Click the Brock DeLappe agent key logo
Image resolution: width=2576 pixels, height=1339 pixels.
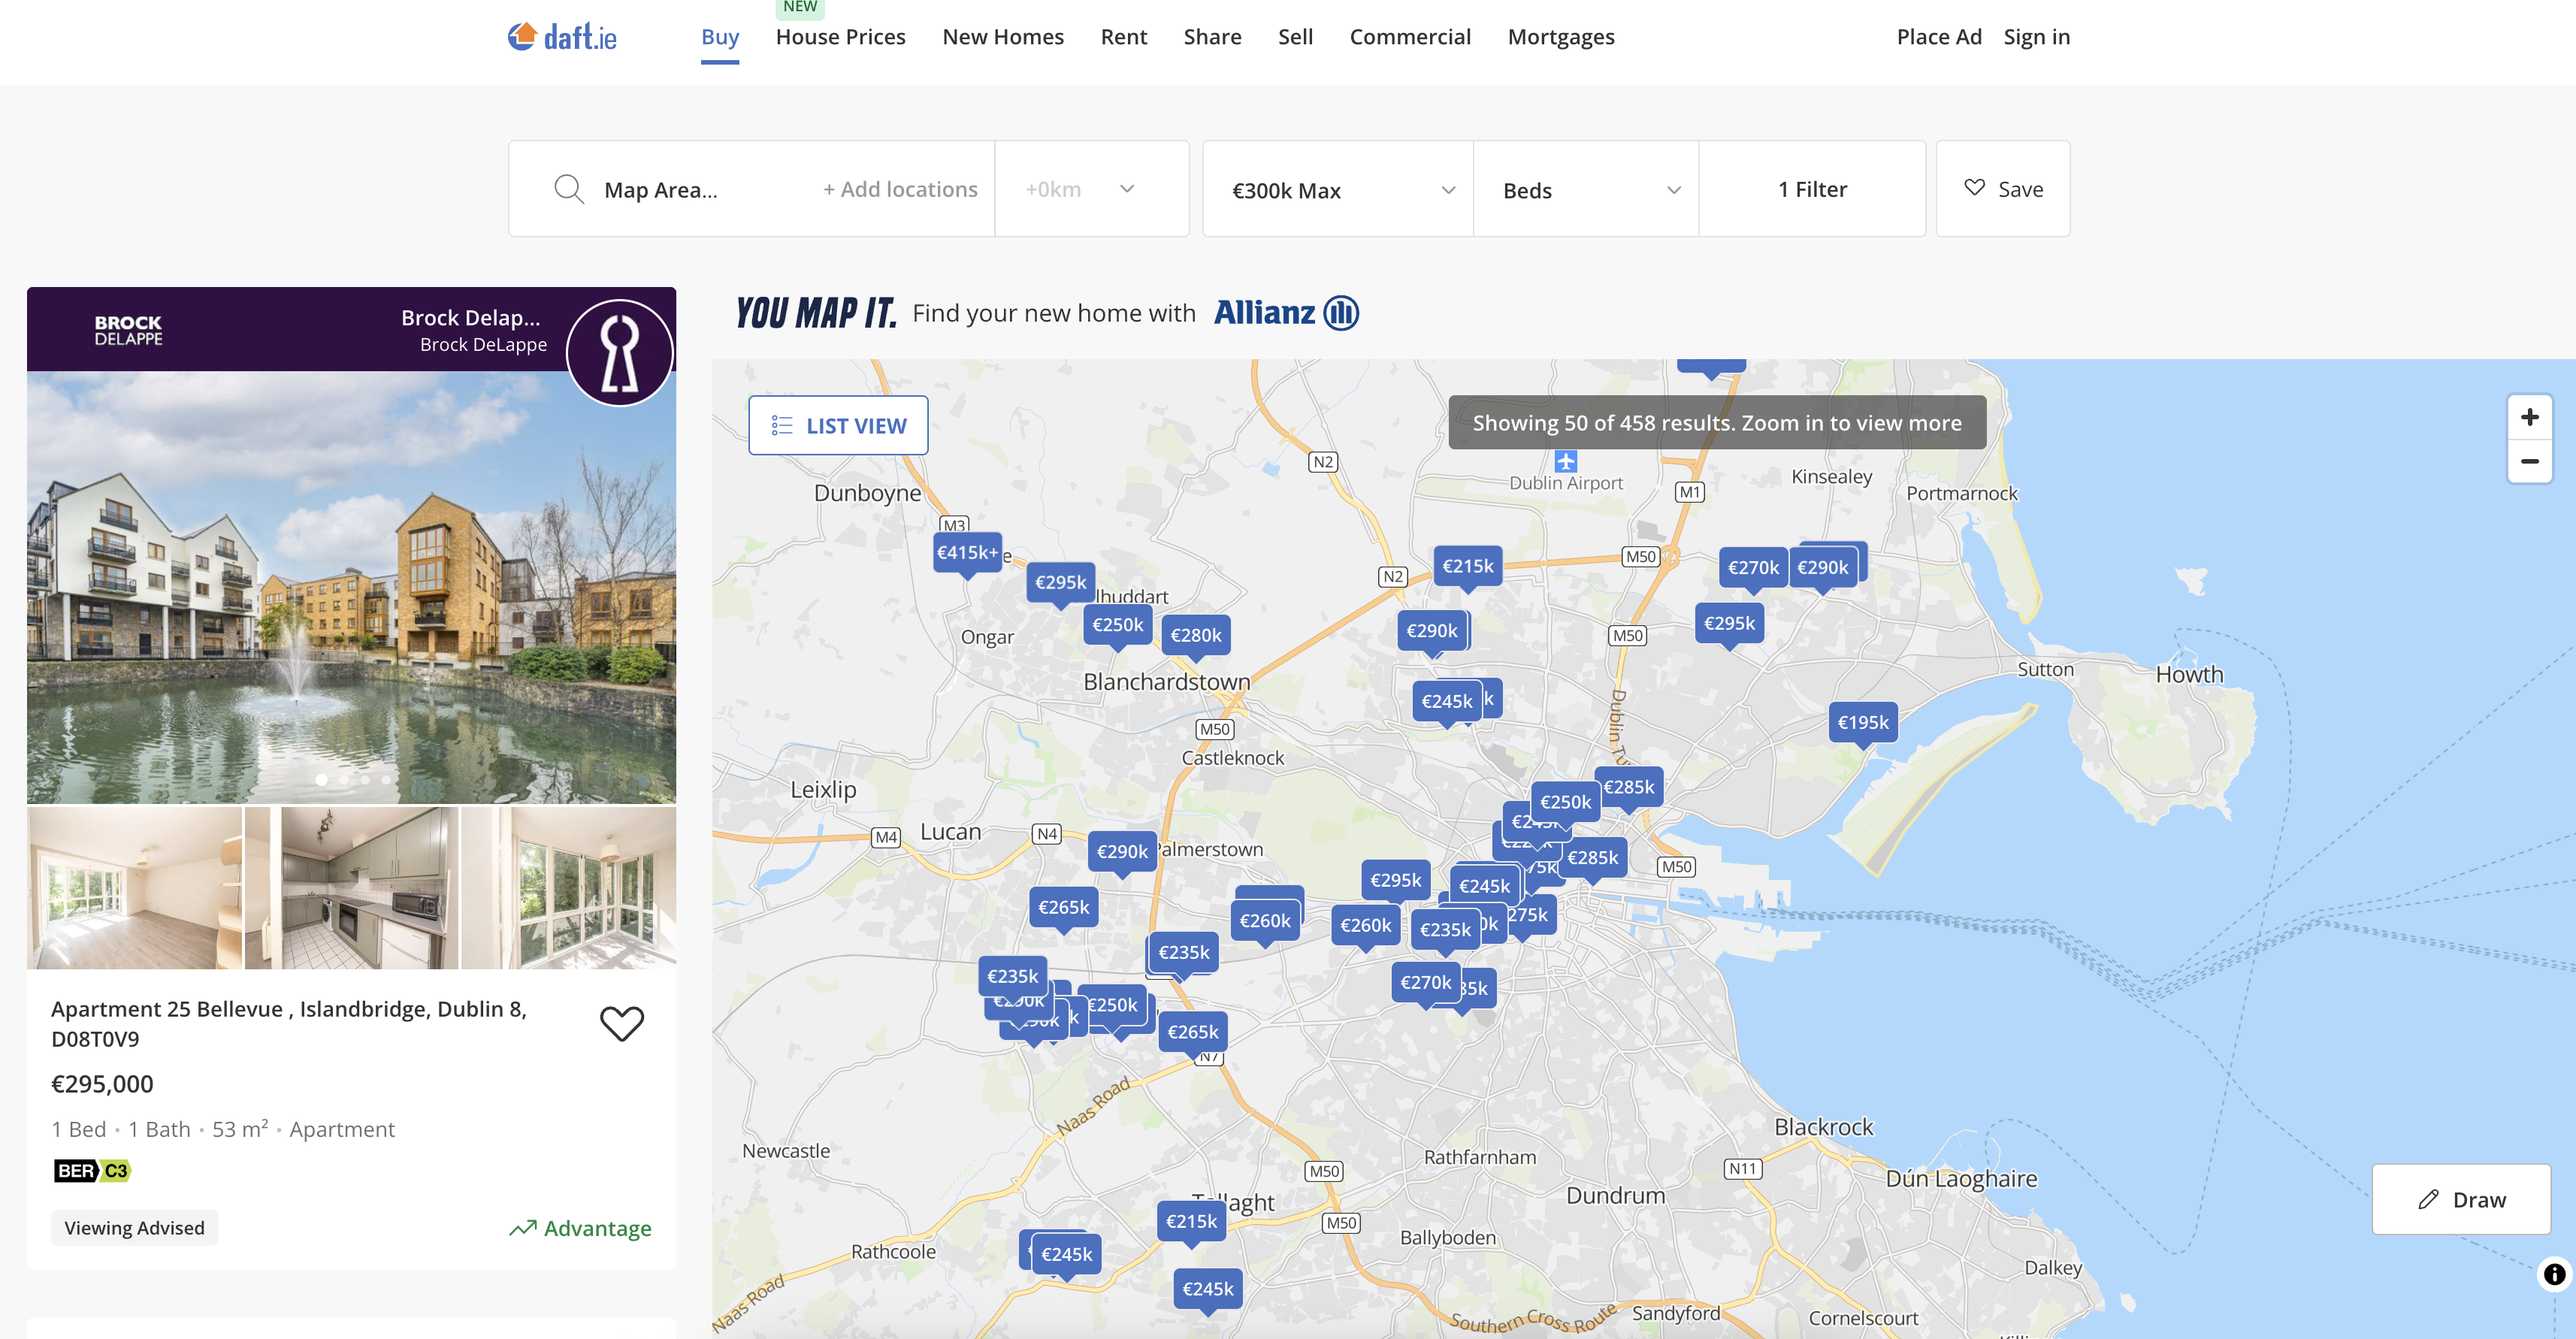619,353
